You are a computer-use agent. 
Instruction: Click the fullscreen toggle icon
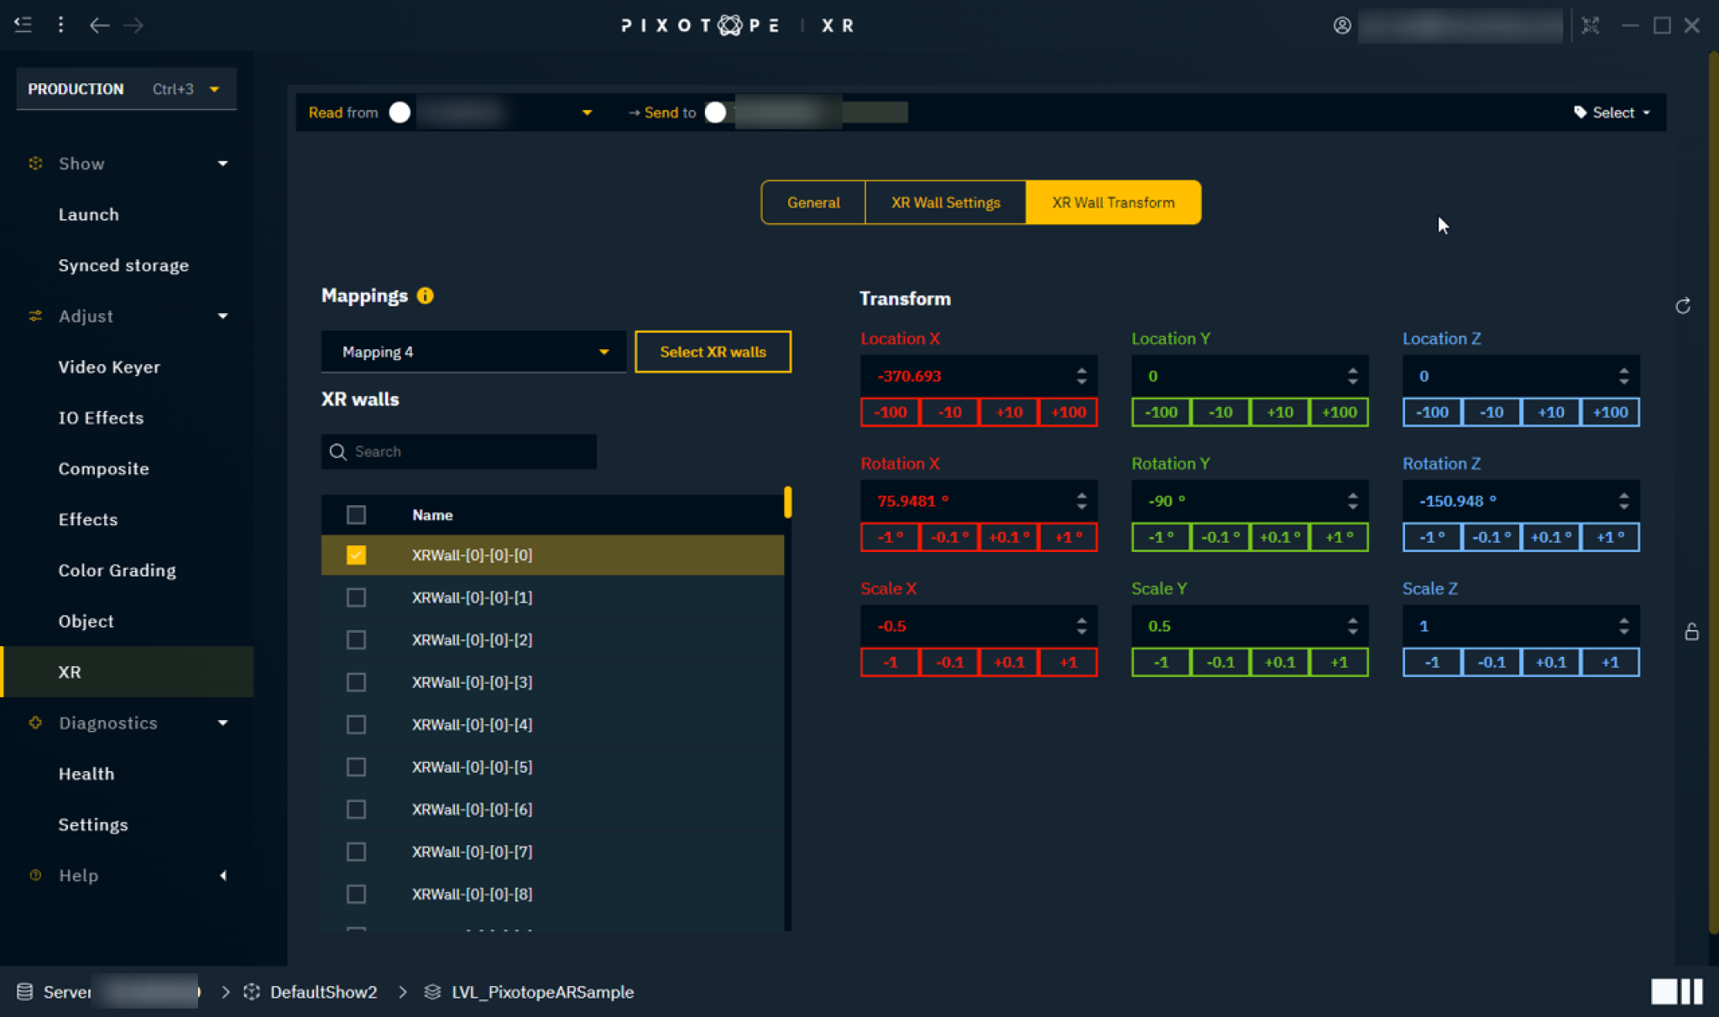pos(1590,25)
